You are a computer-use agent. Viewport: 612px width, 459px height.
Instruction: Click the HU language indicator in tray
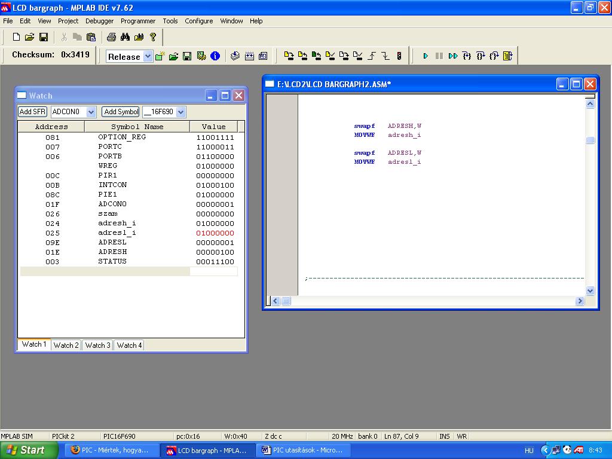pos(529,451)
